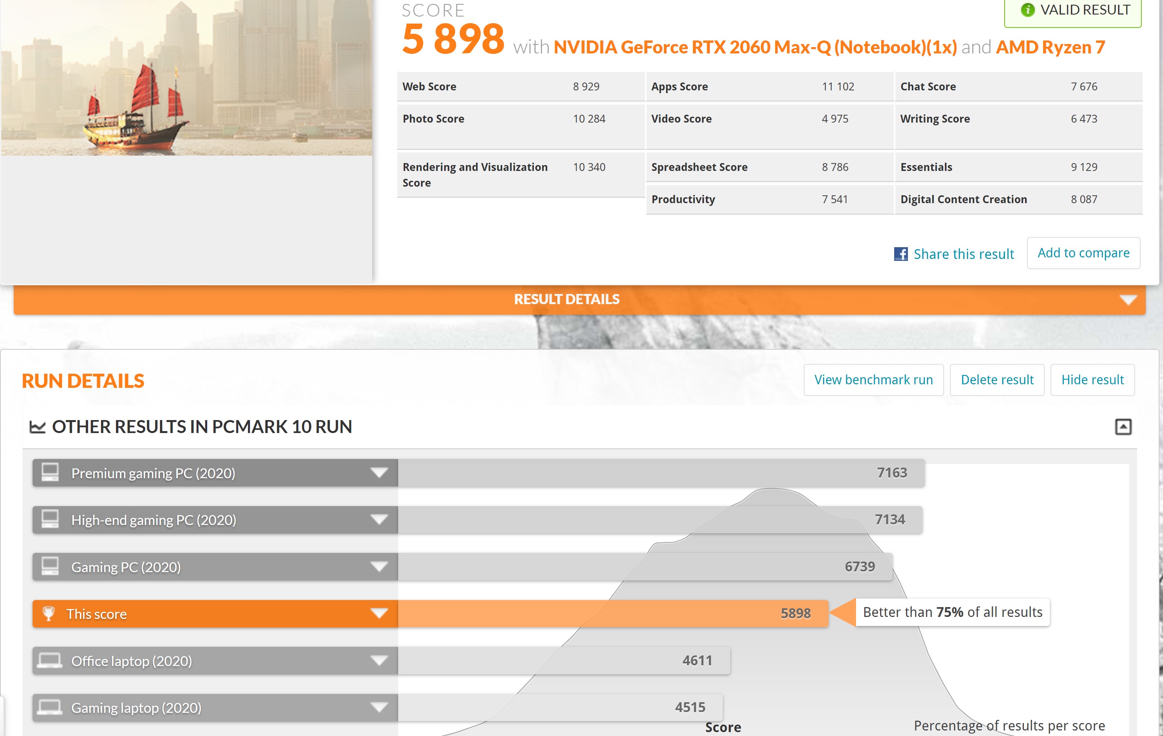Collapse the Other Results panel using the corner icon
The height and width of the screenshot is (736, 1163).
1123,427
